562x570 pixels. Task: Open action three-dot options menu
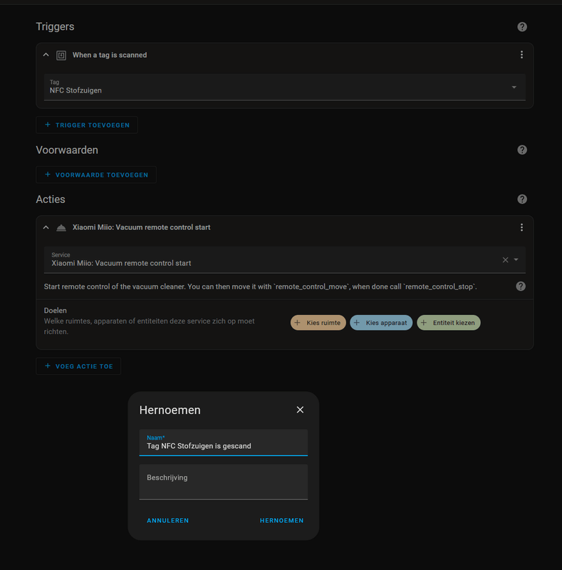click(x=521, y=227)
